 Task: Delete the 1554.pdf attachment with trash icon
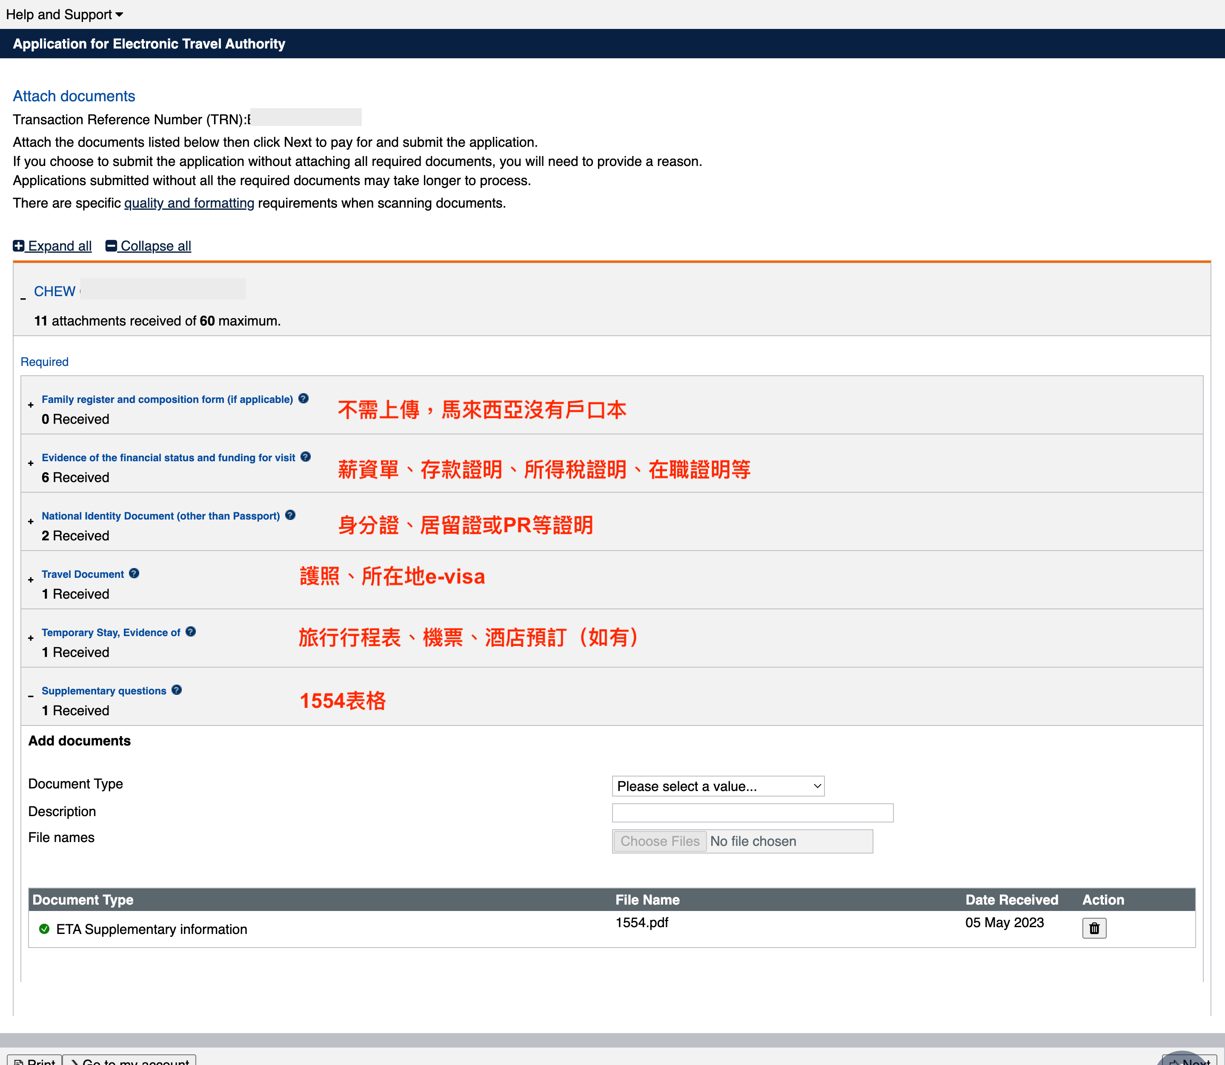pyautogui.click(x=1093, y=928)
